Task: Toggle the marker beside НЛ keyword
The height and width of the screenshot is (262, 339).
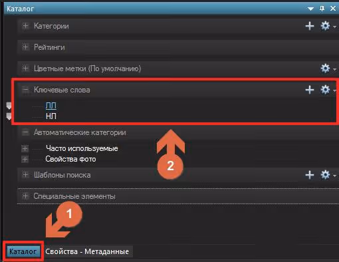Action: pyautogui.click(x=9, y=116)
